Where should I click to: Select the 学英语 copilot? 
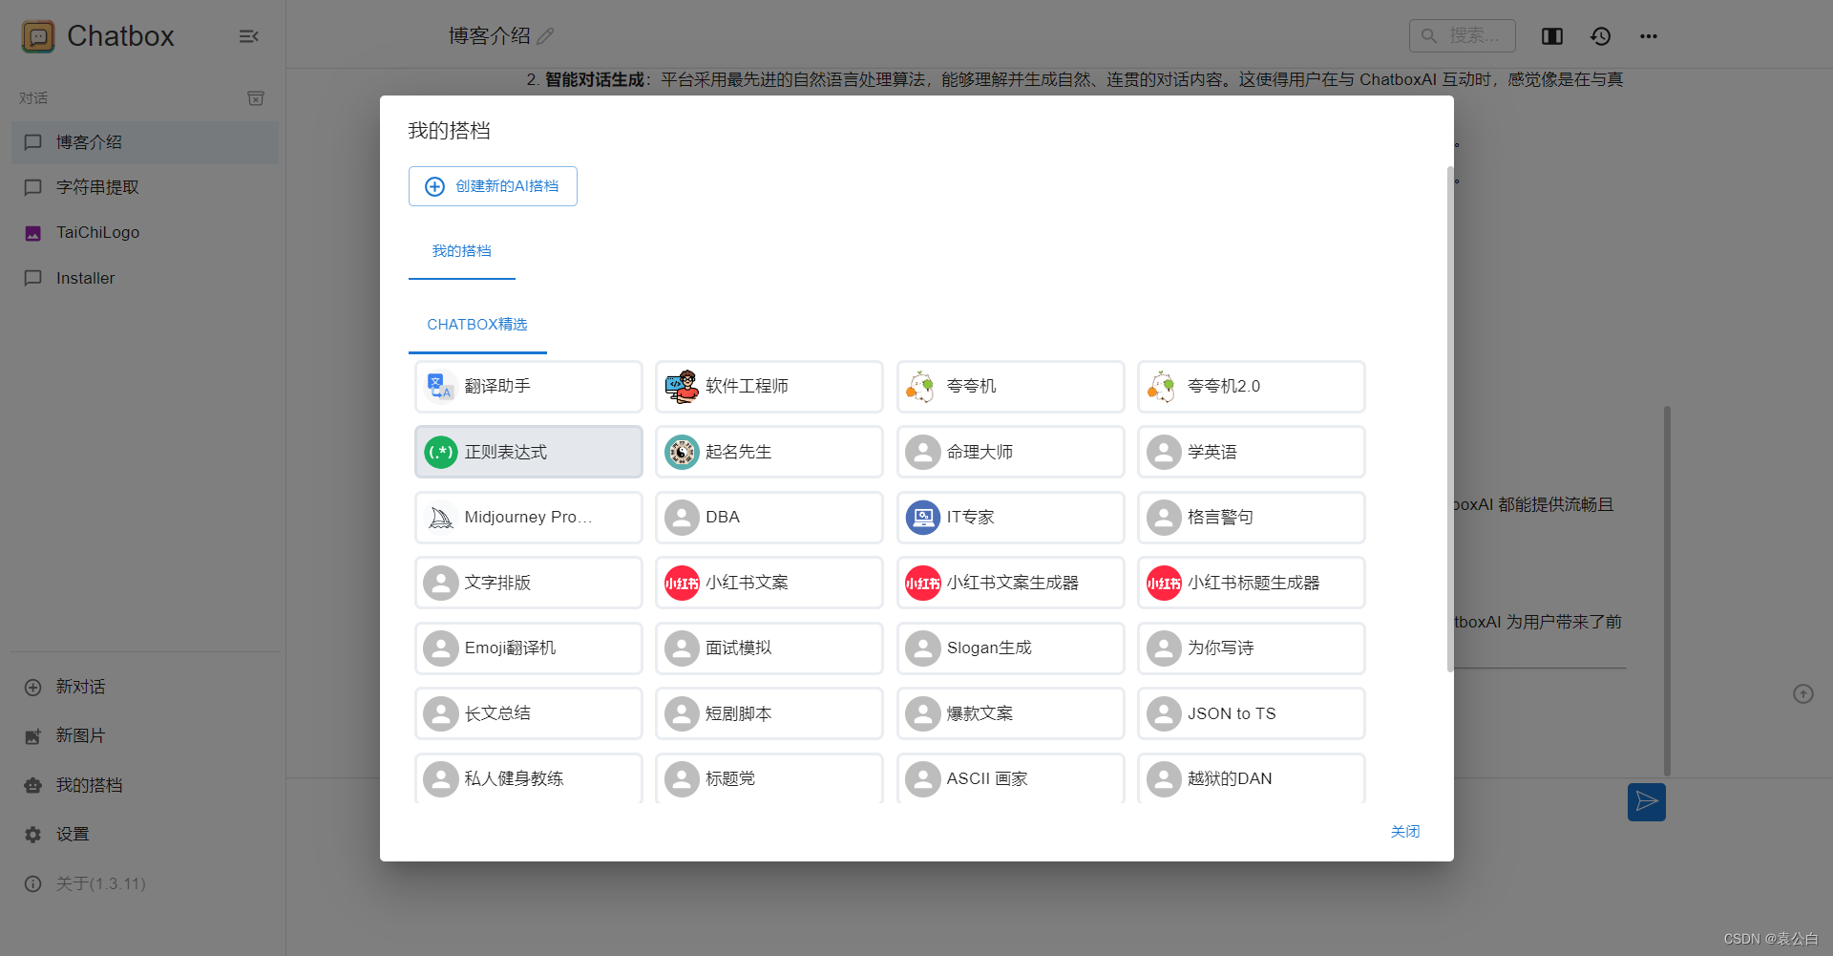[1252, 452]
